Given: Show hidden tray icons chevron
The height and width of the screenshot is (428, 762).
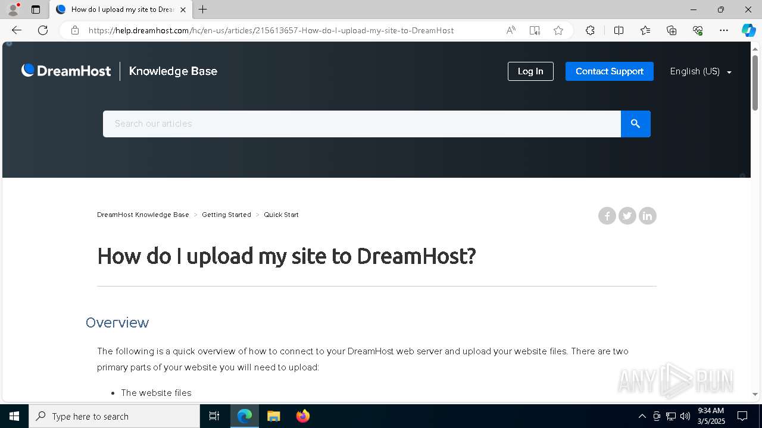Looking at the screenshot, I should [642, 416].
